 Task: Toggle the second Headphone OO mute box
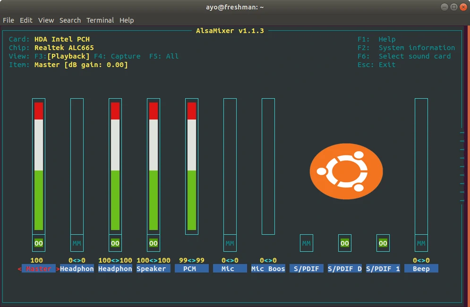(115, 243)
